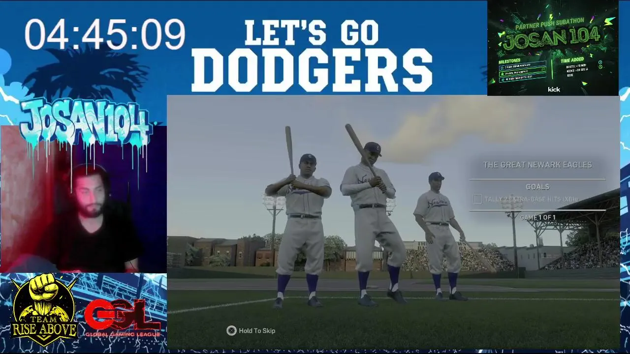Click the upper clock icon beside Time Added
Image resolution: width=630 pixels, height=354 pixels.
600,62
